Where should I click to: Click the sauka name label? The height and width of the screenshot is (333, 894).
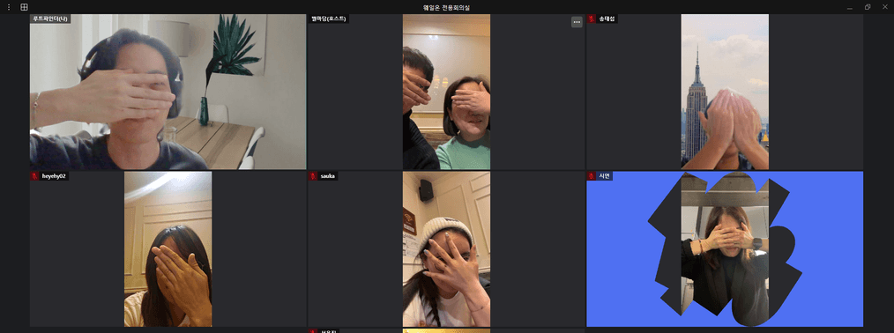pos(328,176)
